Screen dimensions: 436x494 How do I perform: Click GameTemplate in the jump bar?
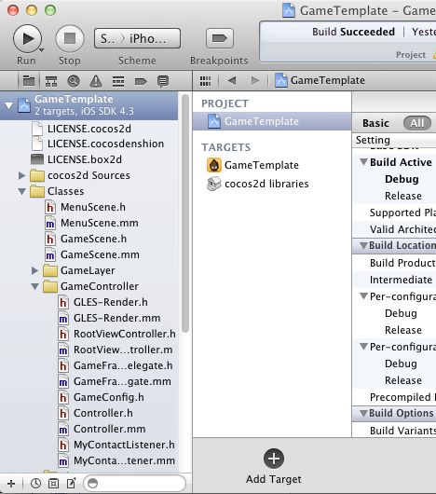click(x=320, y=80)
